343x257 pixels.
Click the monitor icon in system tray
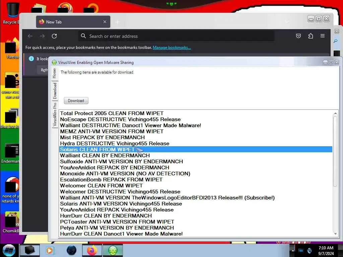click(301, 251)
